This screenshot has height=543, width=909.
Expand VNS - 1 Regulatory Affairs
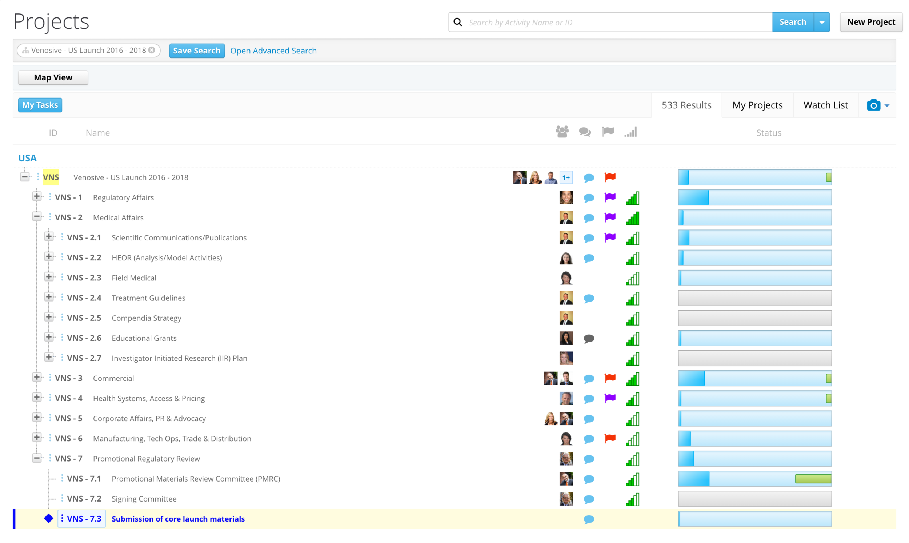pos(37,196)
